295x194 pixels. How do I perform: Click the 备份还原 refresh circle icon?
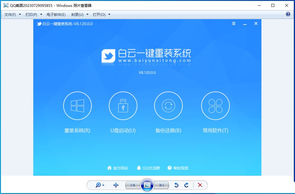point(168,106)
